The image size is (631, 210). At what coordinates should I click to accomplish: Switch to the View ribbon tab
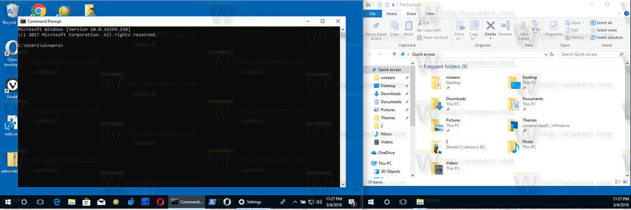coord(430,14)
